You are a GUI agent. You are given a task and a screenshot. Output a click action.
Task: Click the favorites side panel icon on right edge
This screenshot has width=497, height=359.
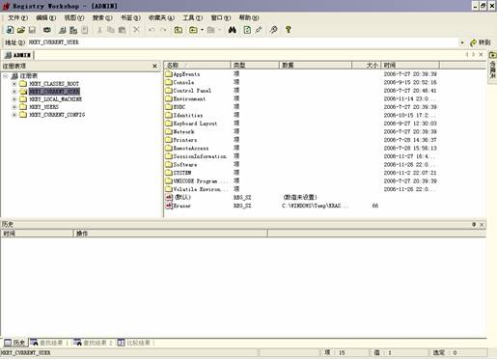click(x=492, y=55)
